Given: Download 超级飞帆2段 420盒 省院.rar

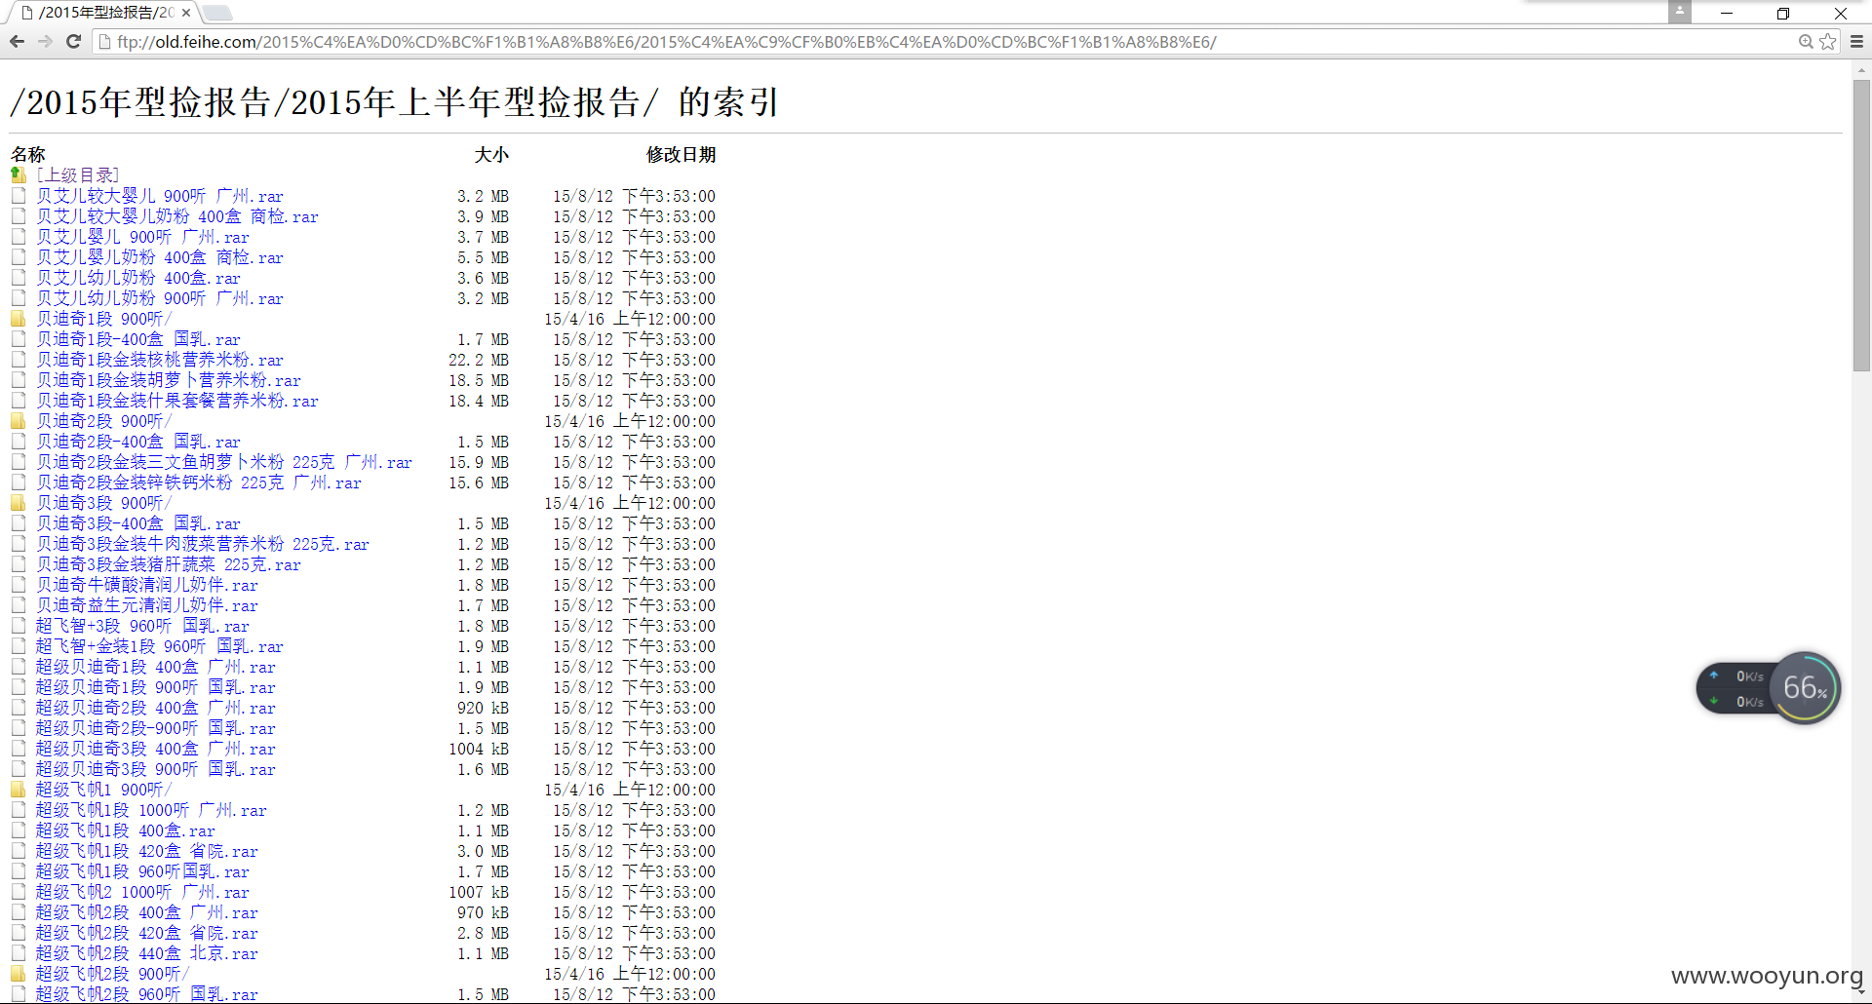Looking at the screenshot, I should 147,933.
